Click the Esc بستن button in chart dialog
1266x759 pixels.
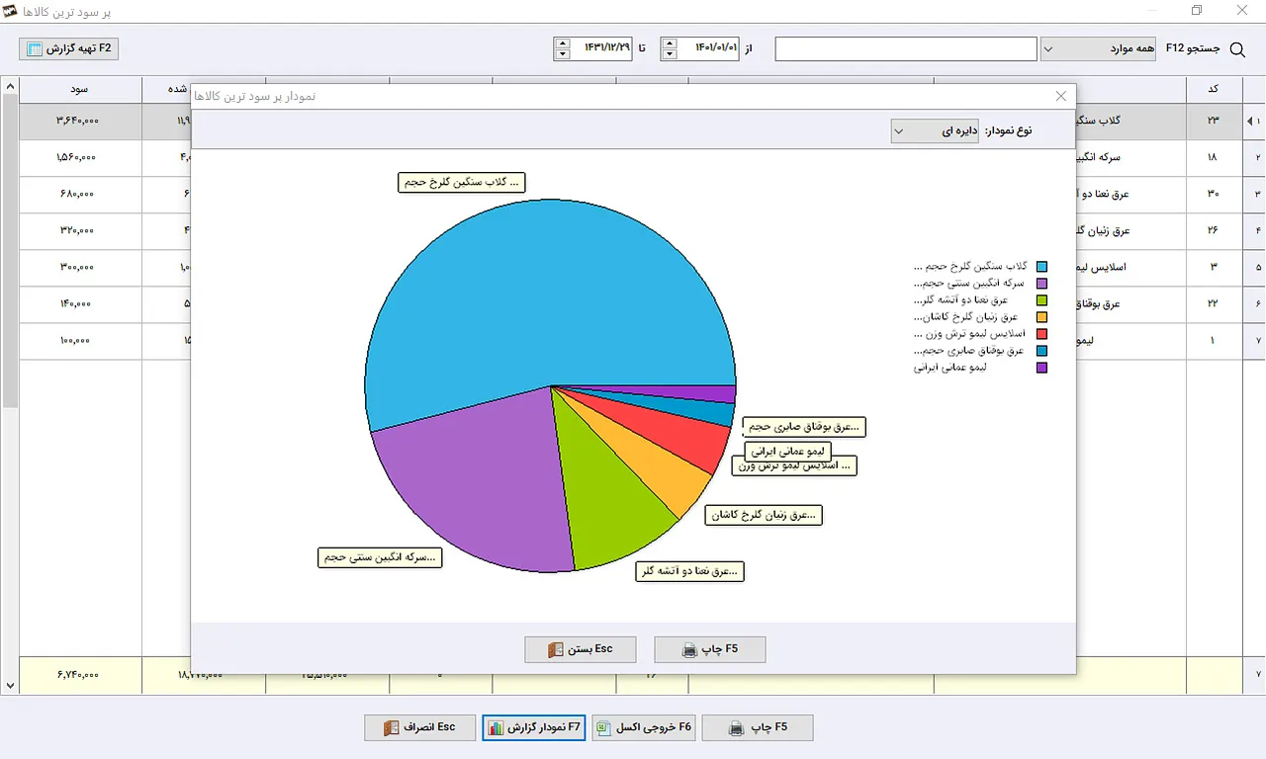[581, 649]
